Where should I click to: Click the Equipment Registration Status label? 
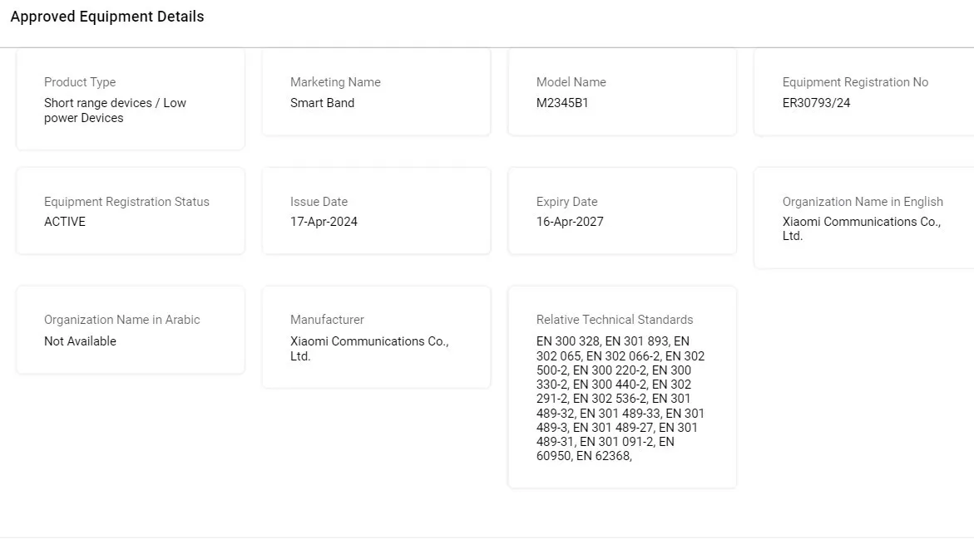[126, 202]
